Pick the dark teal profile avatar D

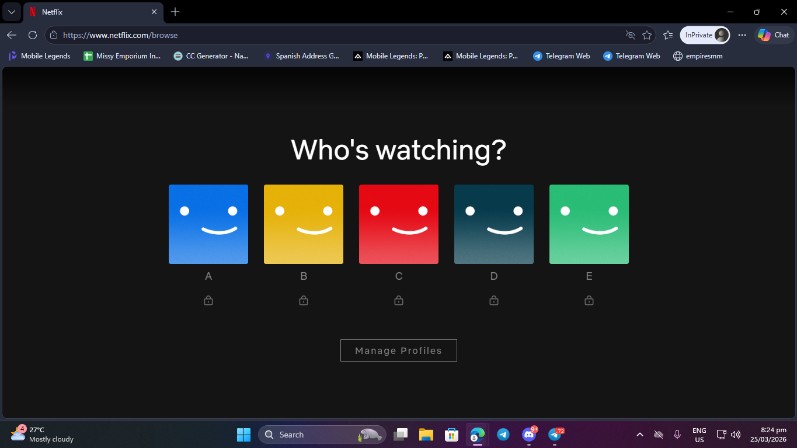click(x=494, y=224)
